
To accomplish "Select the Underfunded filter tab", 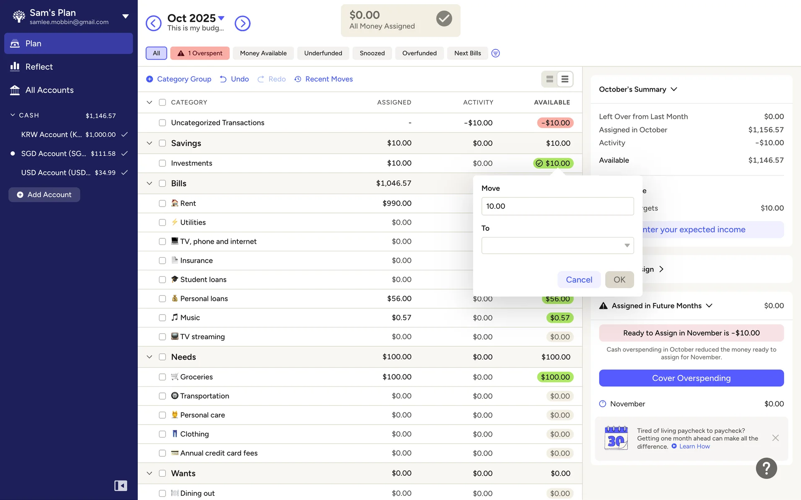I will [x=323, y=53].
